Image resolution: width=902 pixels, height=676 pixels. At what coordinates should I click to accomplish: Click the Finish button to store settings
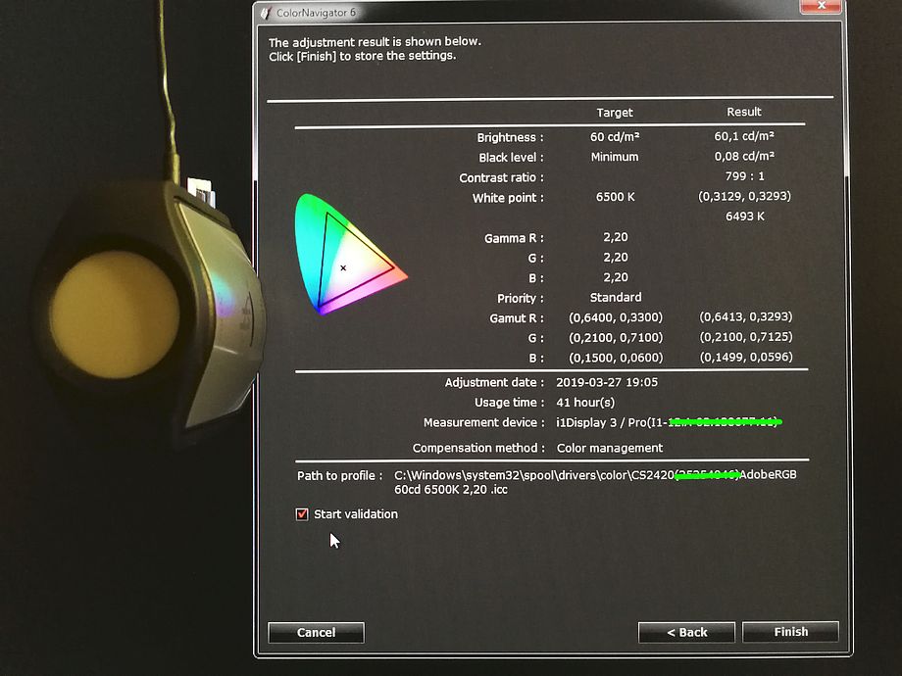click(x=790, y=632)
